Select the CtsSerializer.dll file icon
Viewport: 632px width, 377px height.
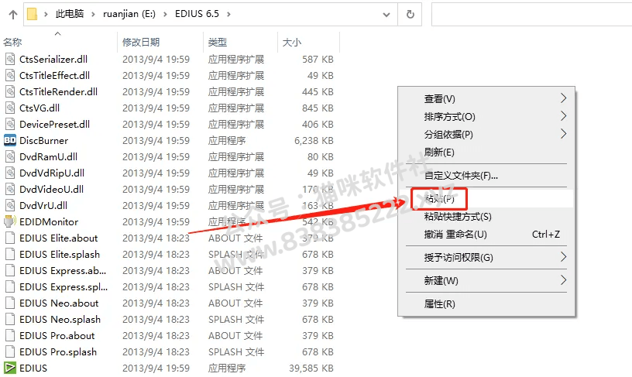[10, 59]
